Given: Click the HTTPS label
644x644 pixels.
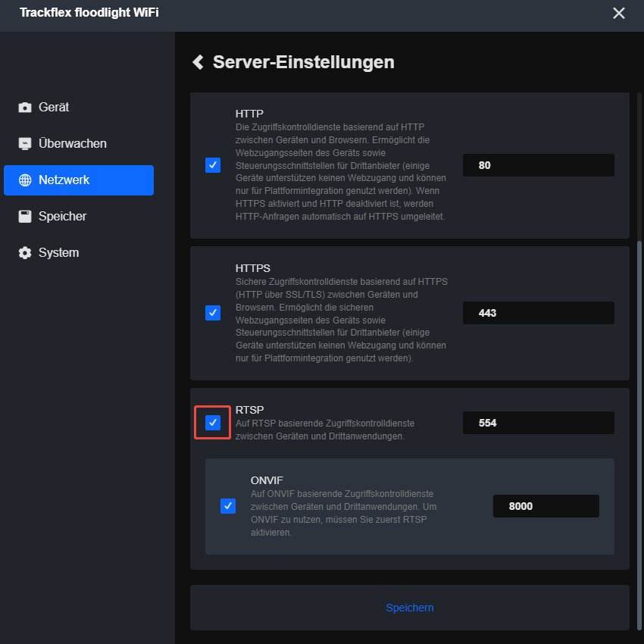Looking at the screenshot, I should tap(252, 268).
